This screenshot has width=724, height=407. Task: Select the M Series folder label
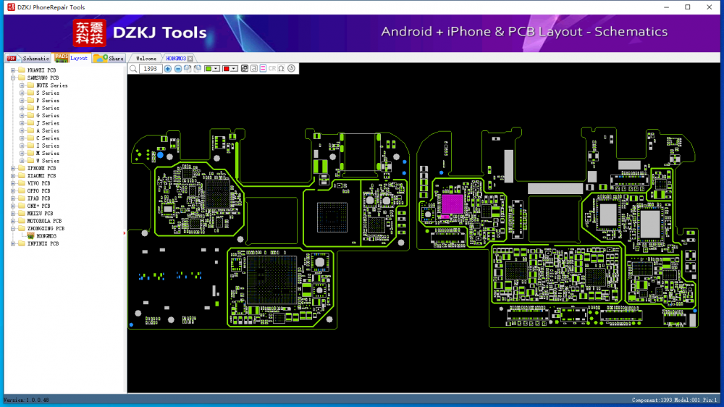tap(48, 153)
